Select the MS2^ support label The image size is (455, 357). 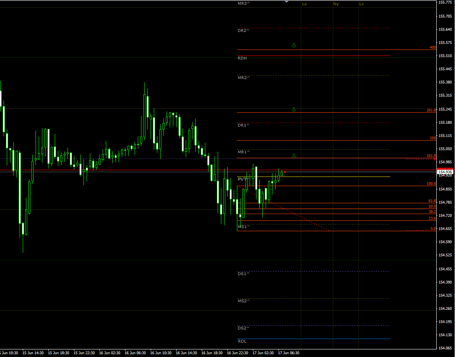coord(243,301)
